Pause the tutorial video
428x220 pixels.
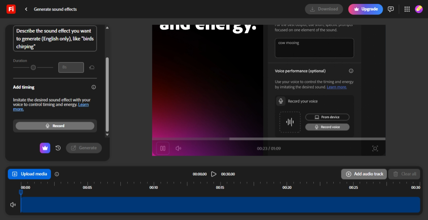[163, 148]
